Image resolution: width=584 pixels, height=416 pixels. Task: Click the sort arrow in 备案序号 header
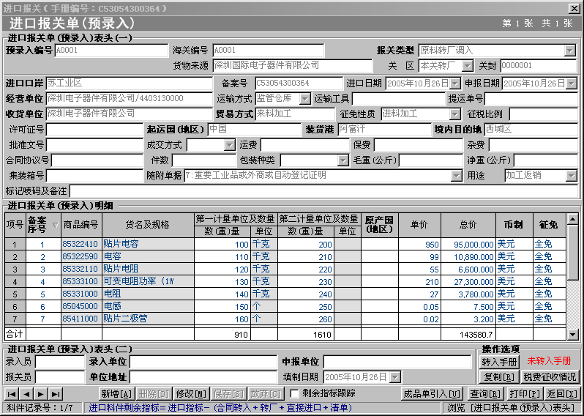54,224
